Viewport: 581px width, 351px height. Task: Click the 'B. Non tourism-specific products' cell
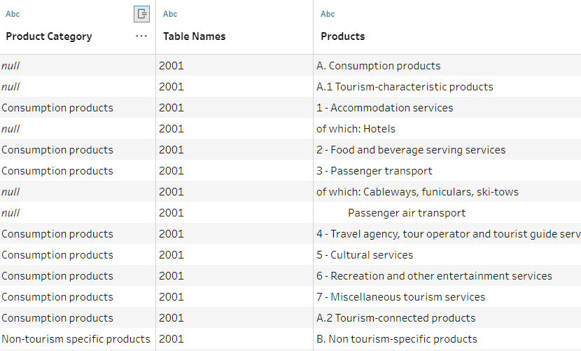397,339
